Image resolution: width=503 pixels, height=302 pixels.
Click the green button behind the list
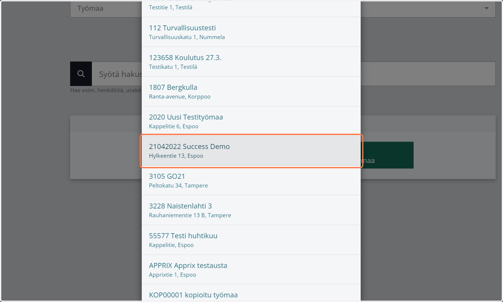tap(387, 155)
